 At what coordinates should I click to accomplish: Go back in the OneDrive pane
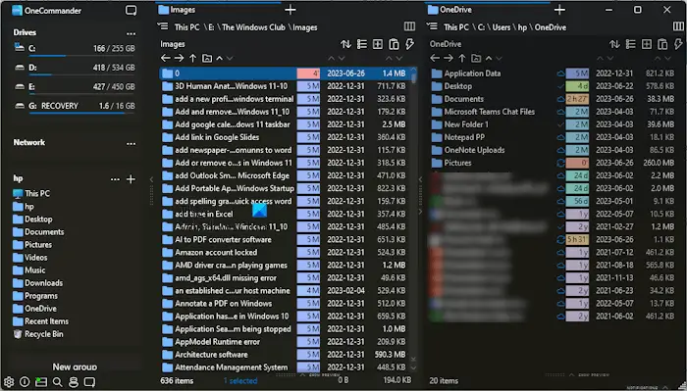[435, 58]
